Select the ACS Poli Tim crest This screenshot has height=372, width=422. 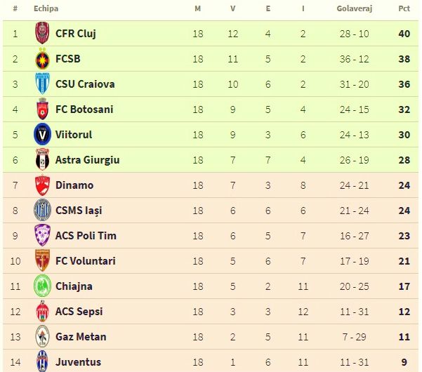click(42, 236)
